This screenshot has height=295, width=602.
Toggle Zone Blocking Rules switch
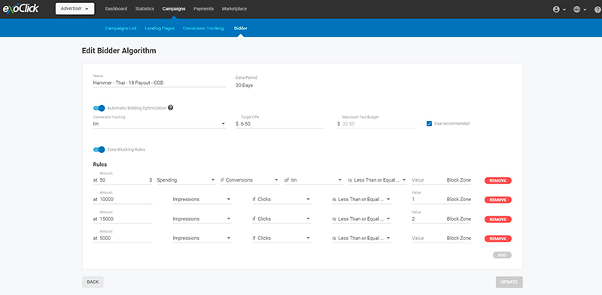coord(99,149)
